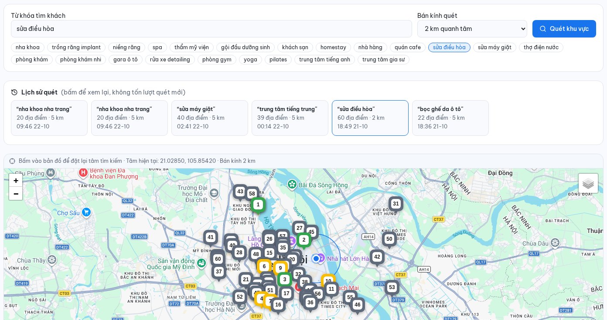This screenshot has height=320, width=607.
Task: Select the homestay keyword chip
Action: (333, 47)
